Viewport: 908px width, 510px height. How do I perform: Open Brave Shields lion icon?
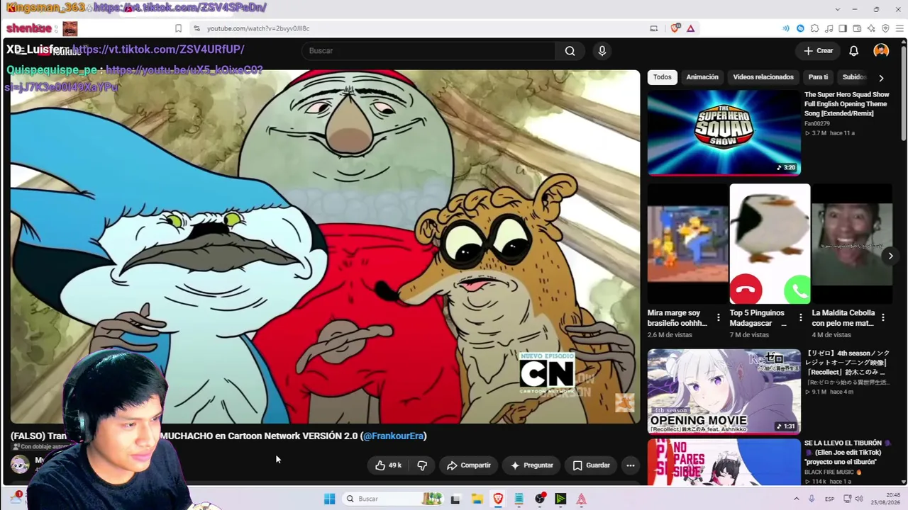coord(675,28)
